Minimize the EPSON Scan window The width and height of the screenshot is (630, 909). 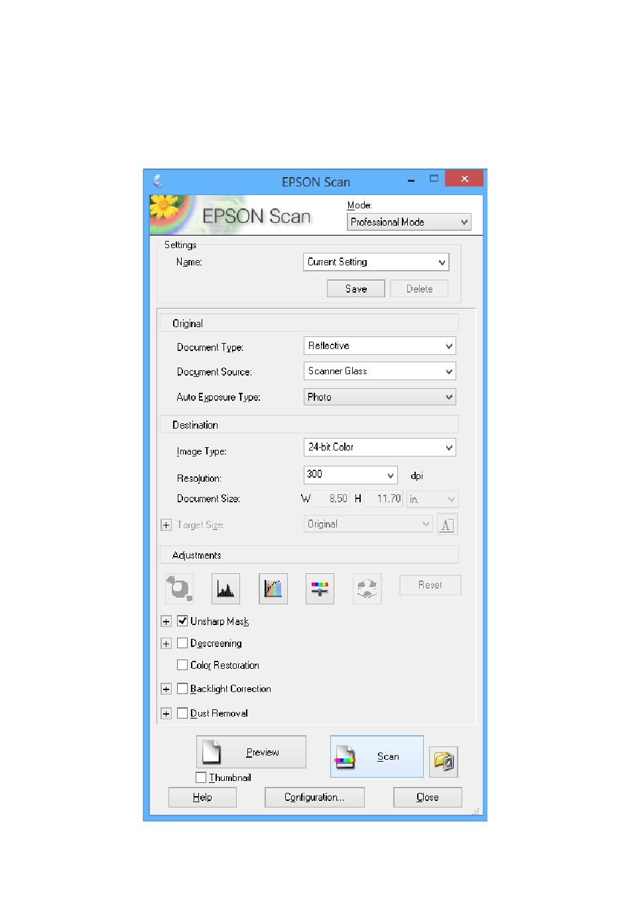point(411,180)
